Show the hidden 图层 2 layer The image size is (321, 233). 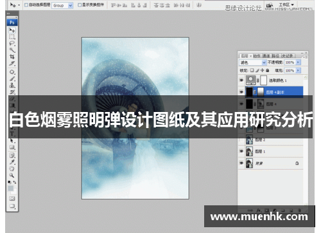pyautogui.click(x=241, y=140)
